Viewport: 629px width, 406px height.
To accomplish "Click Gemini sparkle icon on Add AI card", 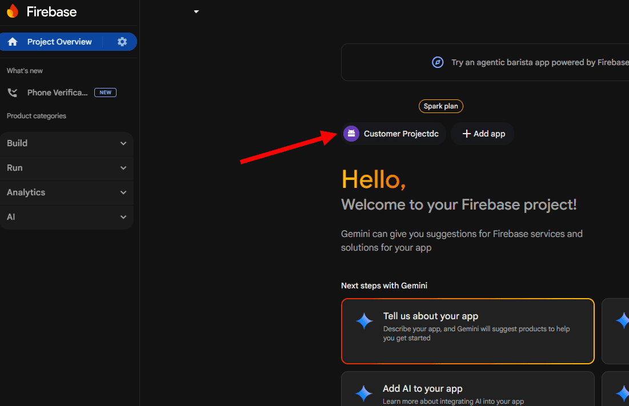I will (364, 393).
